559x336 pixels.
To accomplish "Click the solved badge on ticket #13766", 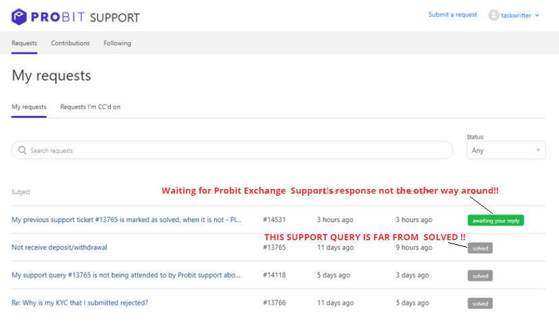I will pyautogui.click(x=480, y=304).
